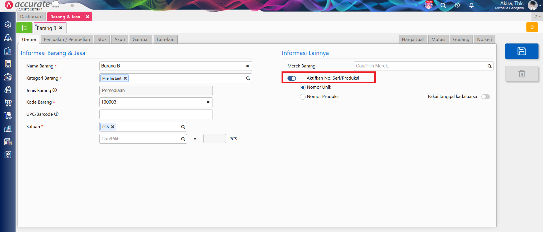Enable Pakai tanggal kadaluarsa toggle
The width and height of the screenshot is (543, 232).
[485, 97]
